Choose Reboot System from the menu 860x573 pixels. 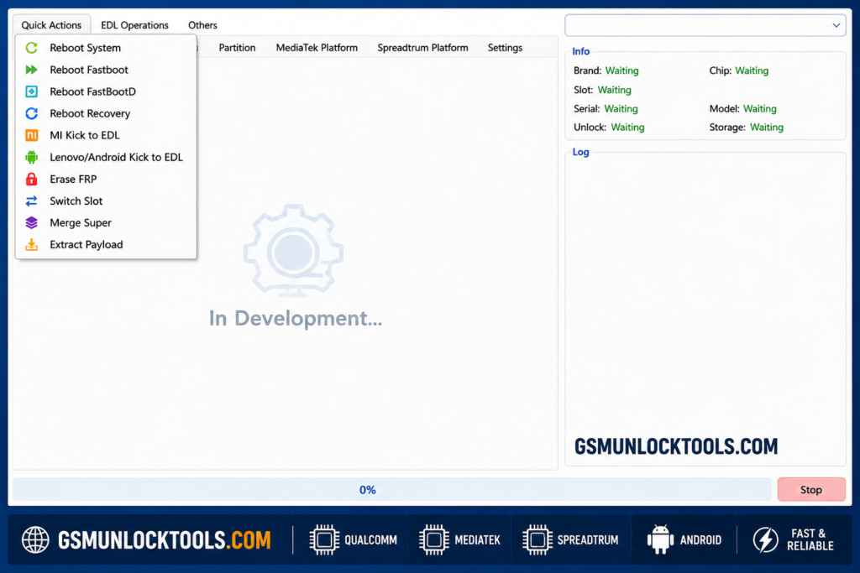point(106,48)
